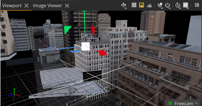
Task: Click the red X-axis gizmo cone
Action: coord(103,53)
